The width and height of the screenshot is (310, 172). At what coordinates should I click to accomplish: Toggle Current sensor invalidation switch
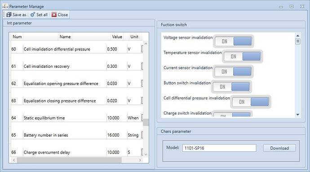233,71
